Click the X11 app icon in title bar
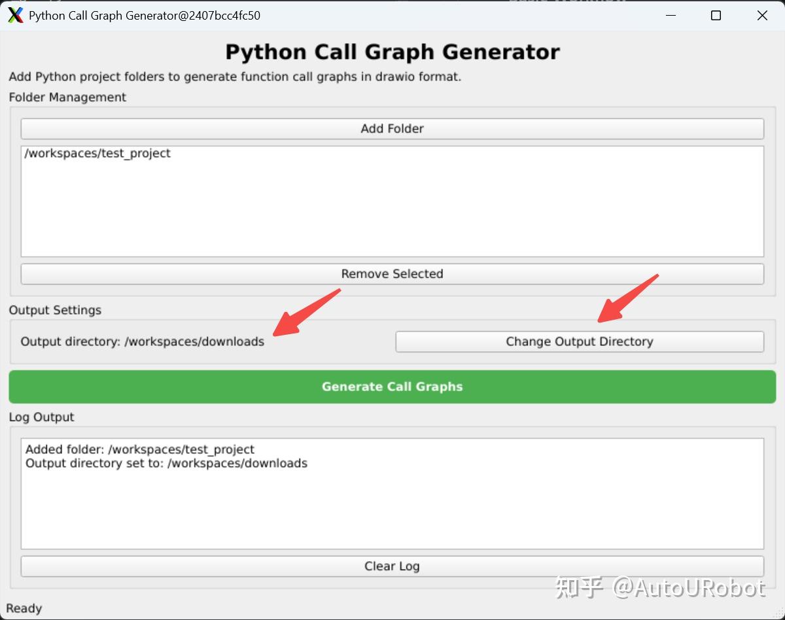The height and width of the screenshot is (620, 785). click(x=15, y=15)
